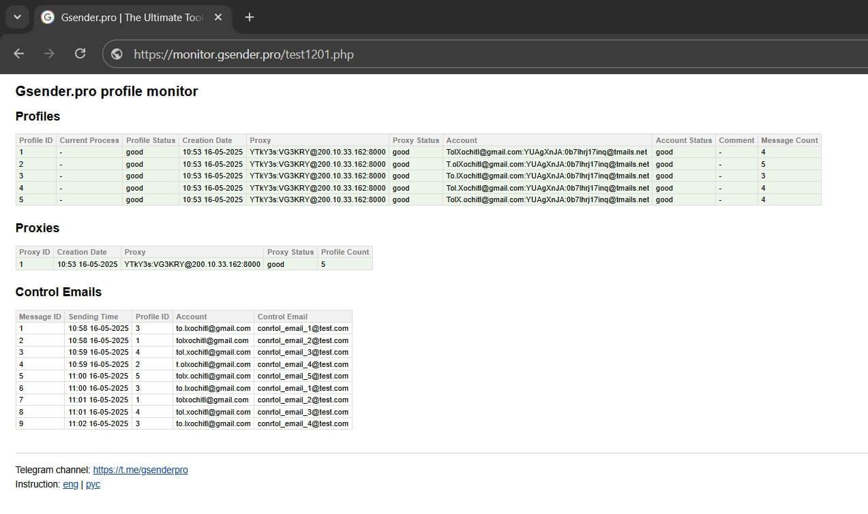Select contol_email_5@test.com control email cell
Screen dimensions: 868x514
[x=303, y=376]
